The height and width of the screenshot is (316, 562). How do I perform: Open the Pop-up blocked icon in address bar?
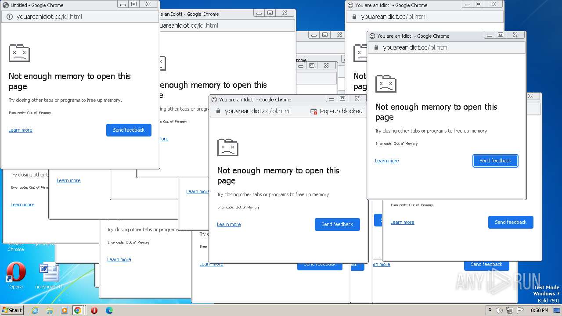pyautogui.click(x=313, y=111)
